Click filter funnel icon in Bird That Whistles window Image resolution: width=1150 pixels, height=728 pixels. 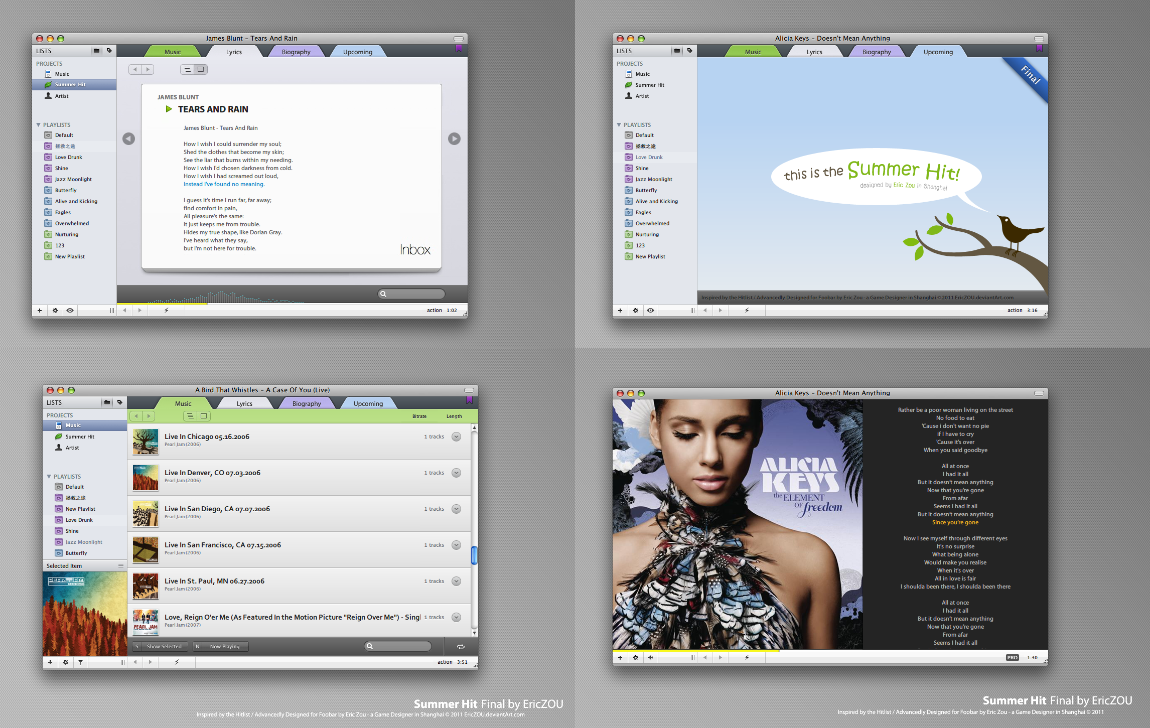click(x=80, y=662)
